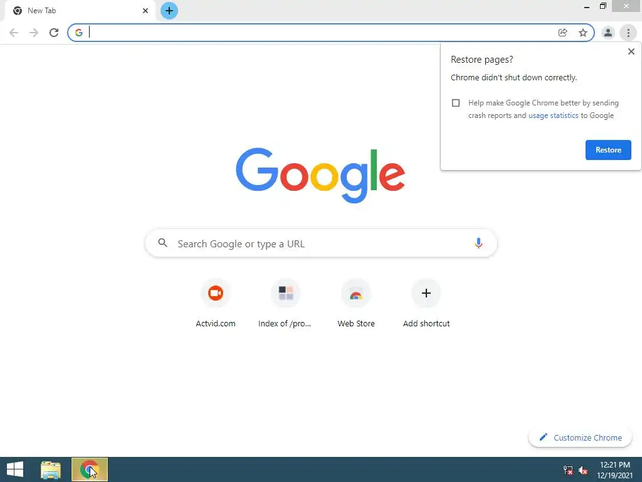The width and height of the screenshot is (642, 482).
Task: Click the Customize Chrome button
Action: tap(580, 437)
